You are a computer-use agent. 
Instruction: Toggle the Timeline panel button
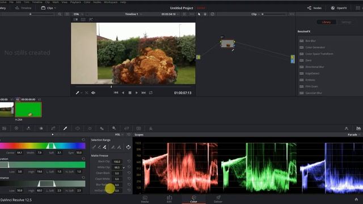click(x=23, y=8)
